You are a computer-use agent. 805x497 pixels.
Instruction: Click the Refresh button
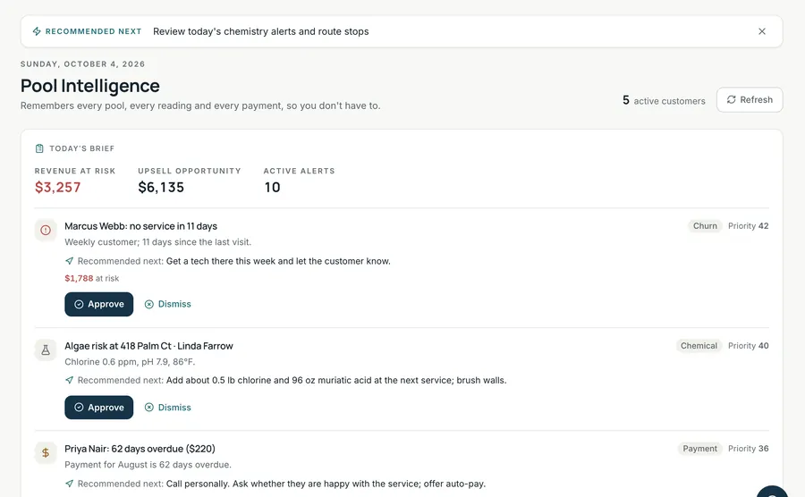[750, 99]
